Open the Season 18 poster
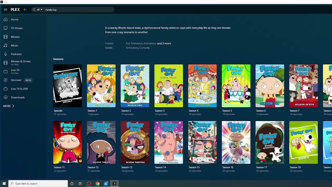 click(303, 142)
